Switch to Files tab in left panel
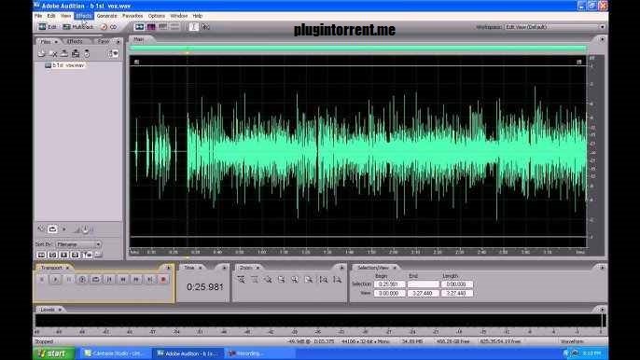 [46, 42]
